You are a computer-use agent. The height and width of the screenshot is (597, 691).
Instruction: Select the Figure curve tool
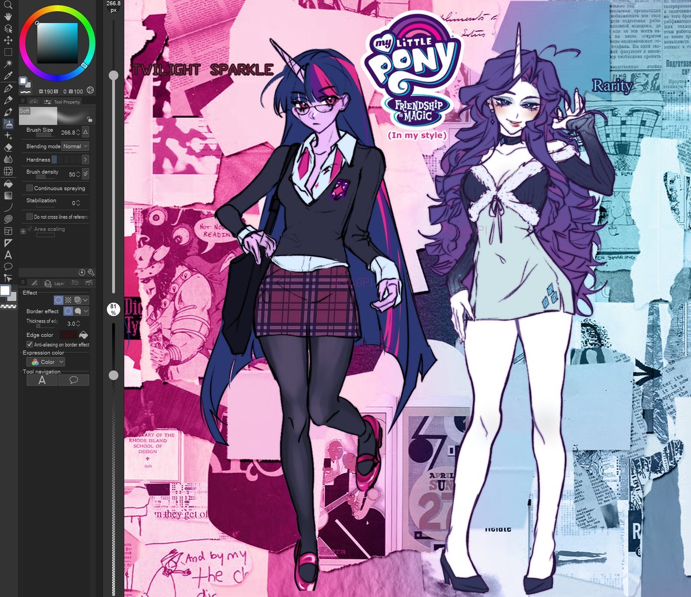click(x=8, y=207)
